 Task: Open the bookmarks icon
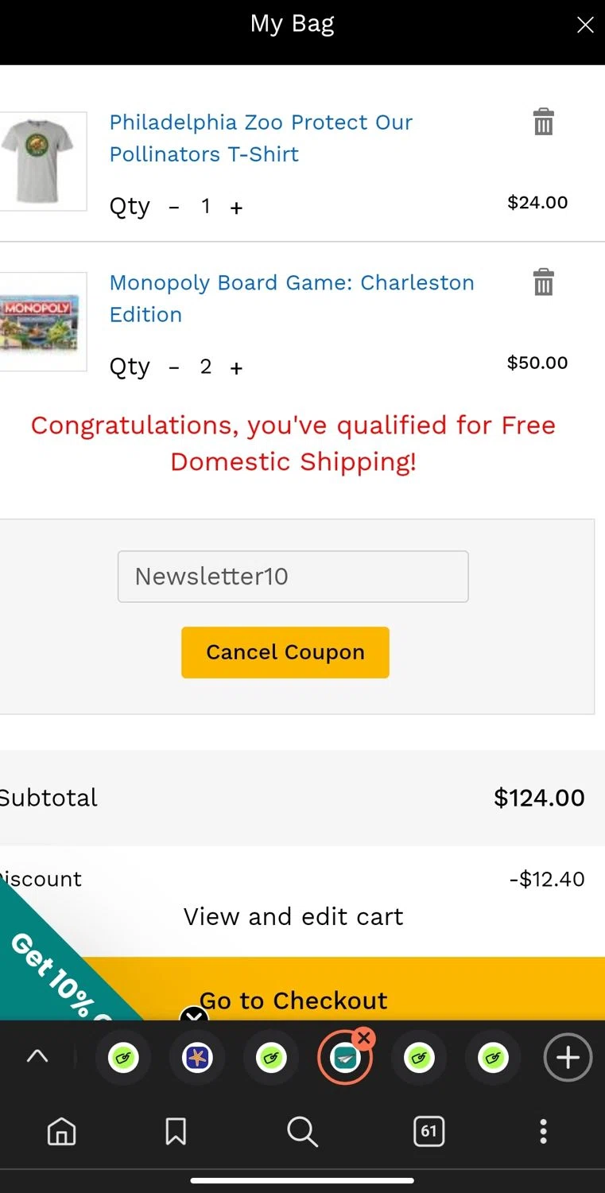(176, 1131)
